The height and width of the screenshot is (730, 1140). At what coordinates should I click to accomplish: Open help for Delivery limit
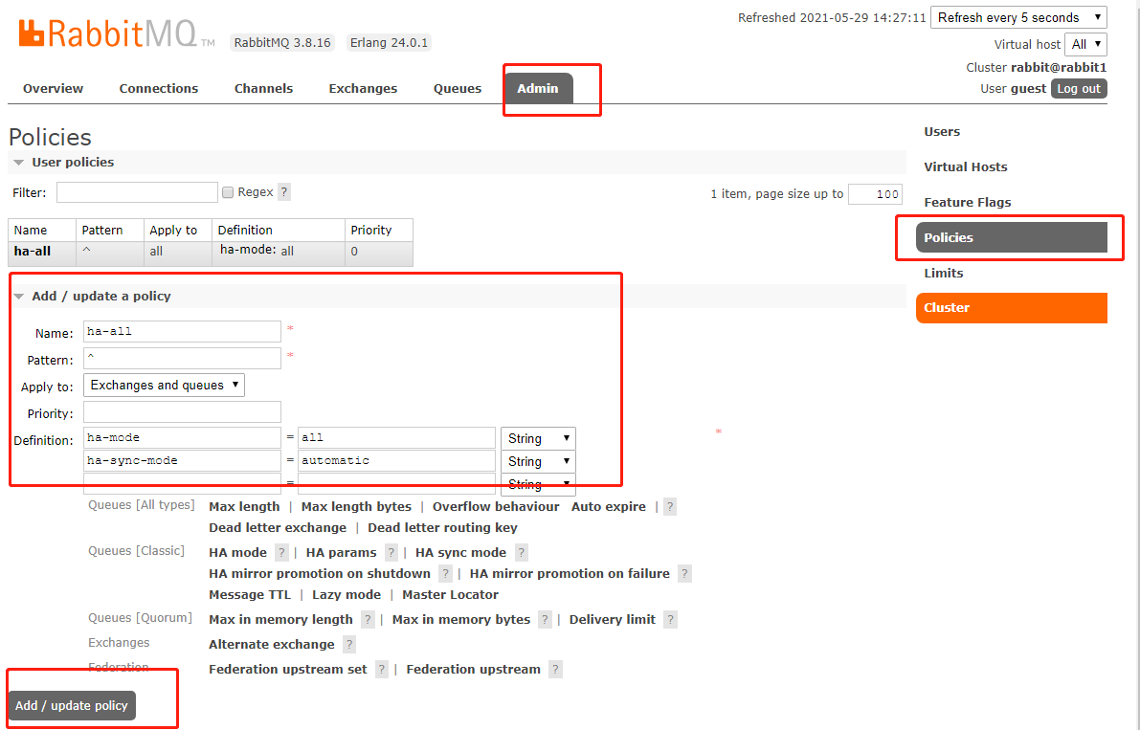pyautogui.click(x=670, y=619)
